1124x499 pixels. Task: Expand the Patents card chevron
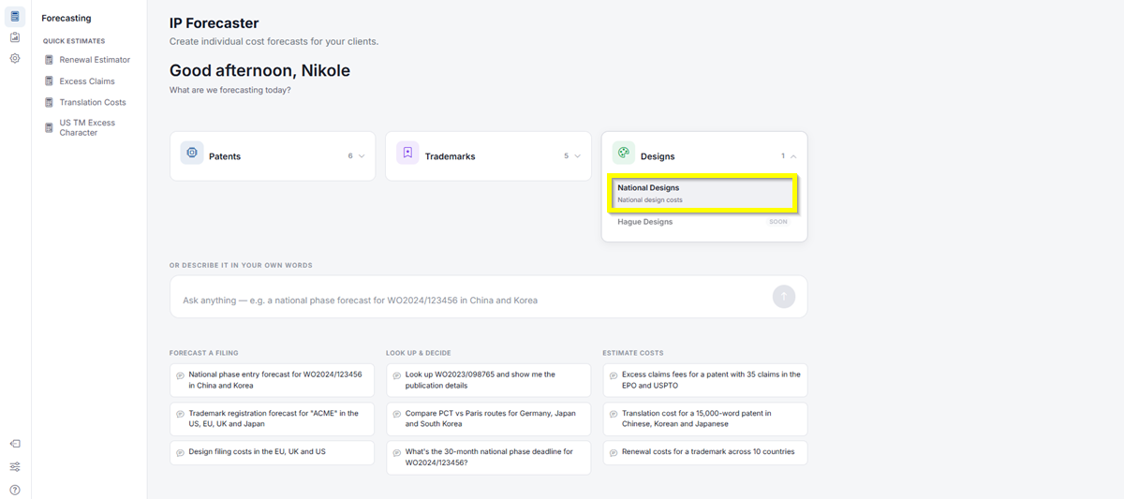pos(362,156)
